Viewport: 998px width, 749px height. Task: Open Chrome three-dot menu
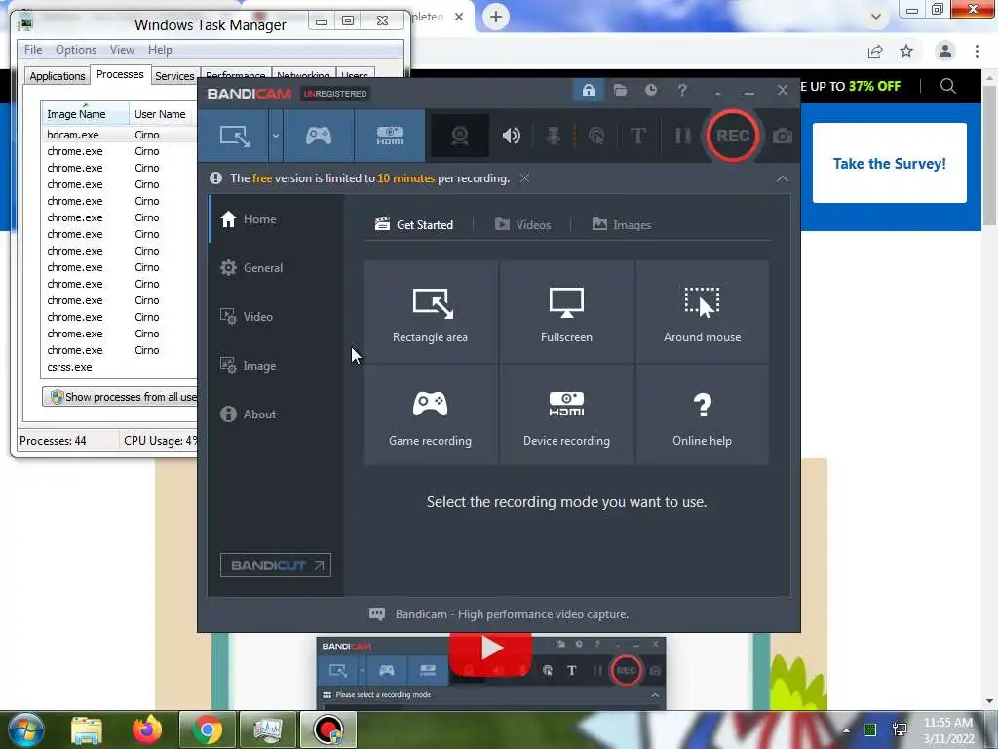(x=977, y=51)
